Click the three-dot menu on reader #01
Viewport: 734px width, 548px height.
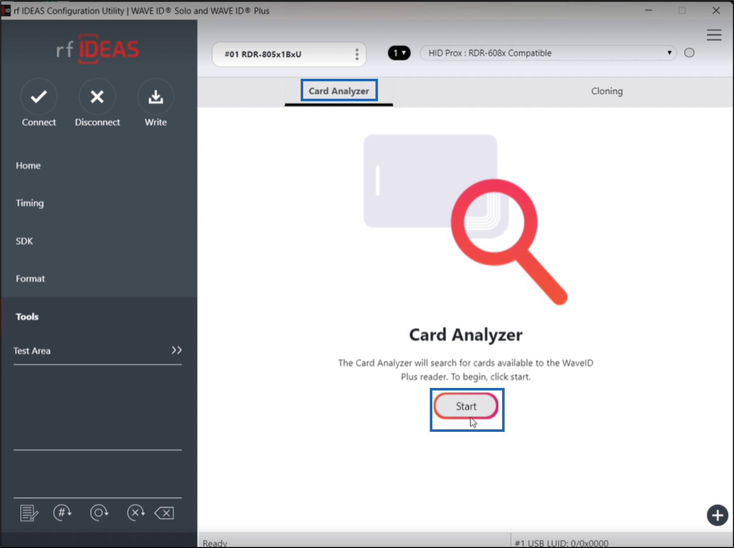357,54
